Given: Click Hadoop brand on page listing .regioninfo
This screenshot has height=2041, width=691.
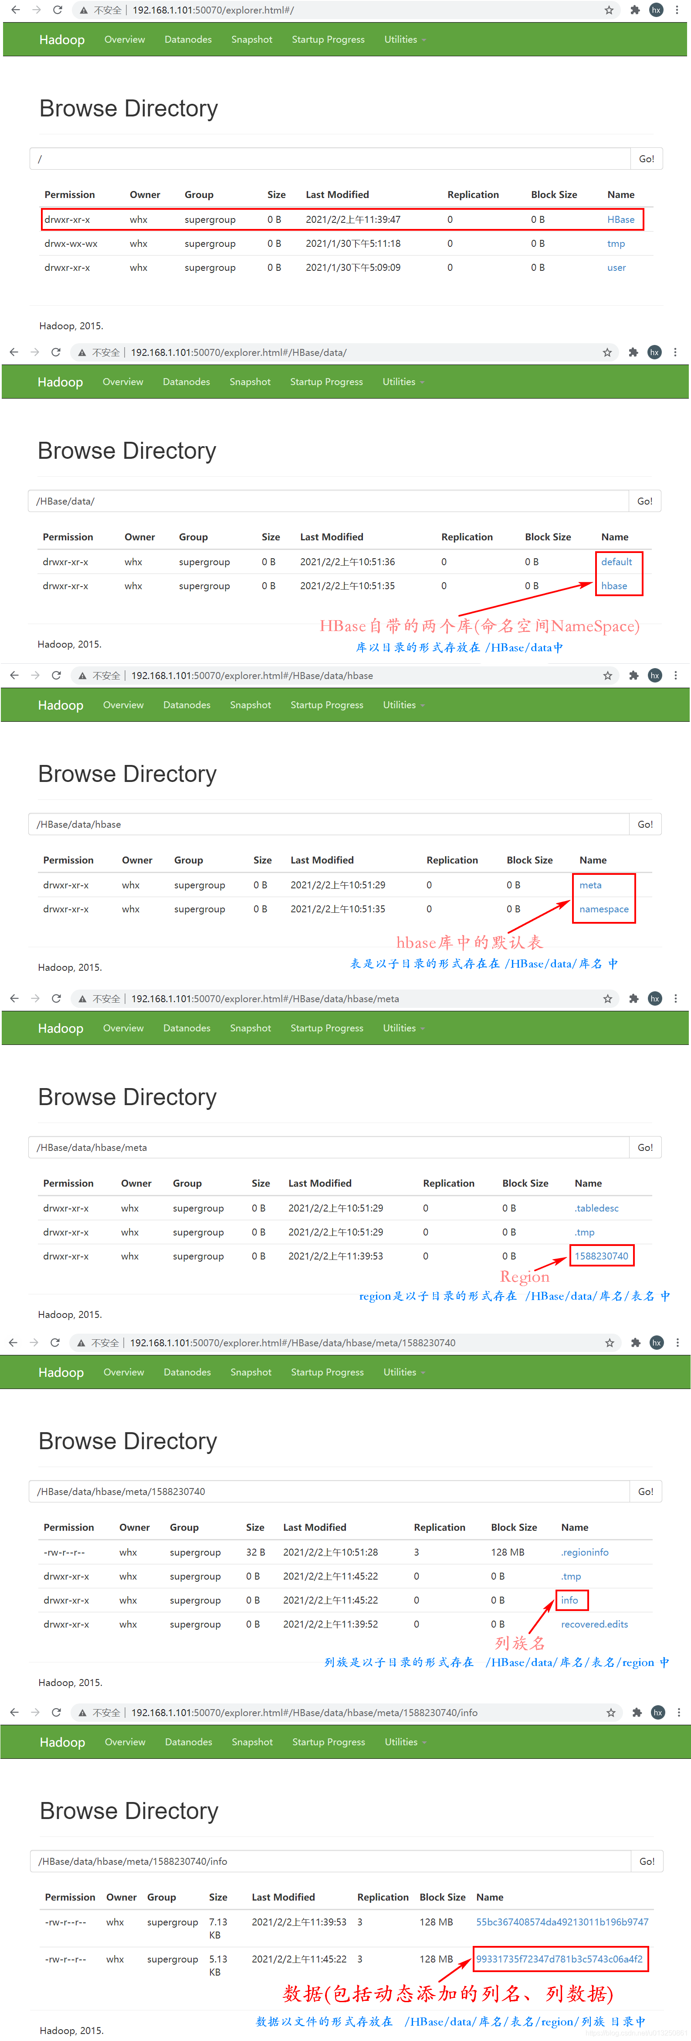Looking at the screenshot, I should point(61,1373).
